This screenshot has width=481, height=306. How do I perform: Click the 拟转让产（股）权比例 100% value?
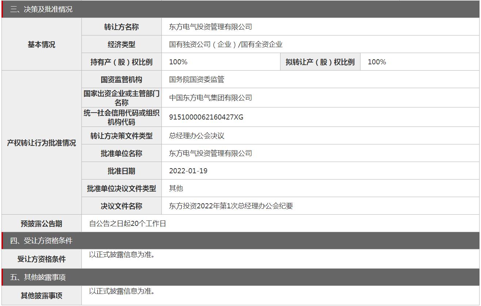pos(377,62)
